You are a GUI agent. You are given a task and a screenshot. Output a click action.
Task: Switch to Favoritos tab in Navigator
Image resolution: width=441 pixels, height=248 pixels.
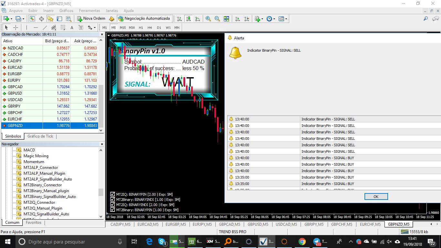34,222
